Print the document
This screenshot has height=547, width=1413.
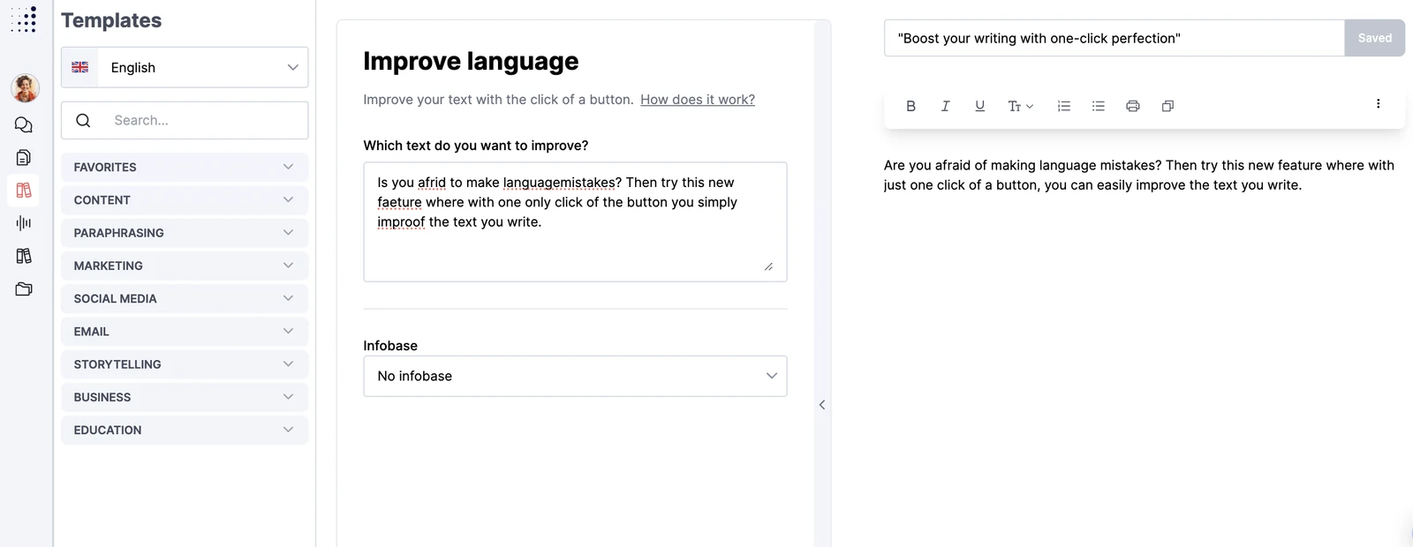[x=1132, y=106]
